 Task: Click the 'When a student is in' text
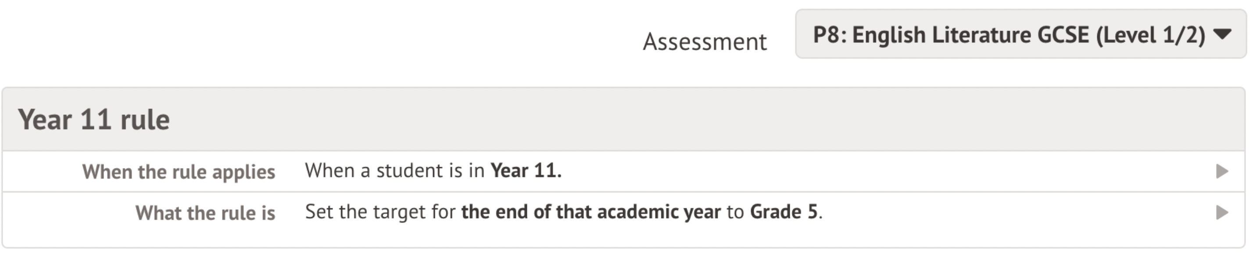(x=394, y=171)
